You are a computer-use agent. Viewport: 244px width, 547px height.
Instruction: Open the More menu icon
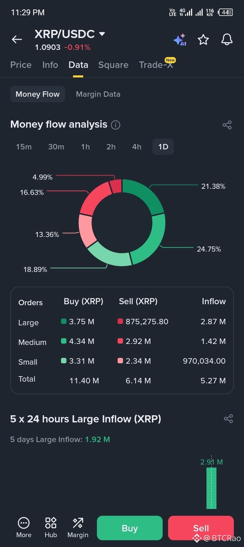click(24, 528)
